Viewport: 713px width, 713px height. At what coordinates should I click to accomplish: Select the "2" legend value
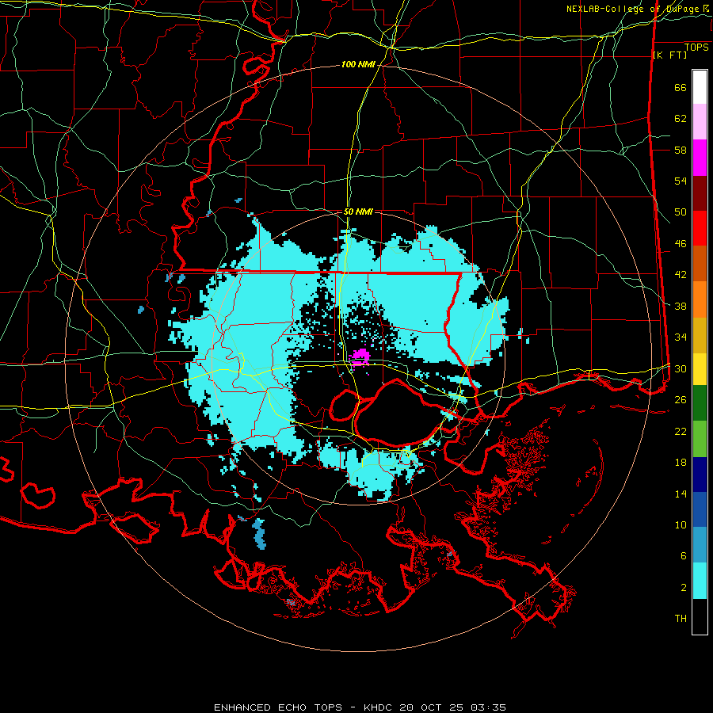[684, 588]
